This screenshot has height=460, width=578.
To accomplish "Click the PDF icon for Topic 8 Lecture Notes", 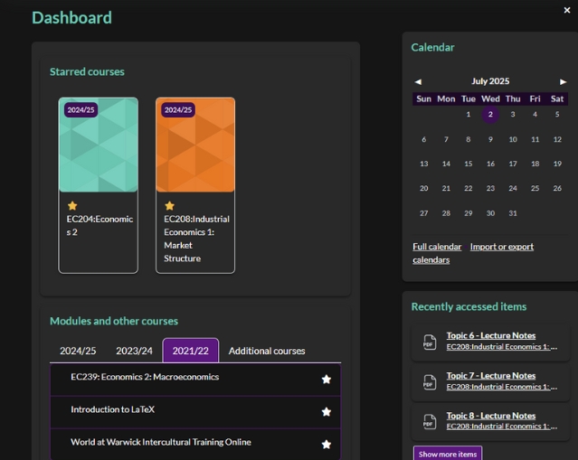I will pyautogui.click(x=430, y=422).
